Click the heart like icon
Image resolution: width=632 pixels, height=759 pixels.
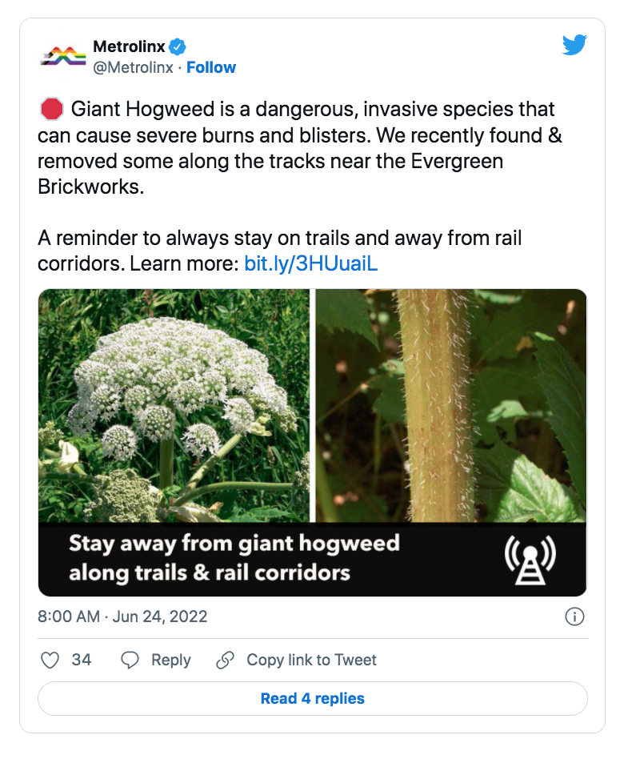tap(50, 661)
